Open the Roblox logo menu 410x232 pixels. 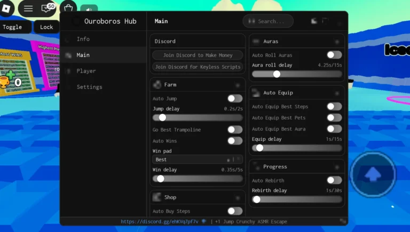(6, 9)
